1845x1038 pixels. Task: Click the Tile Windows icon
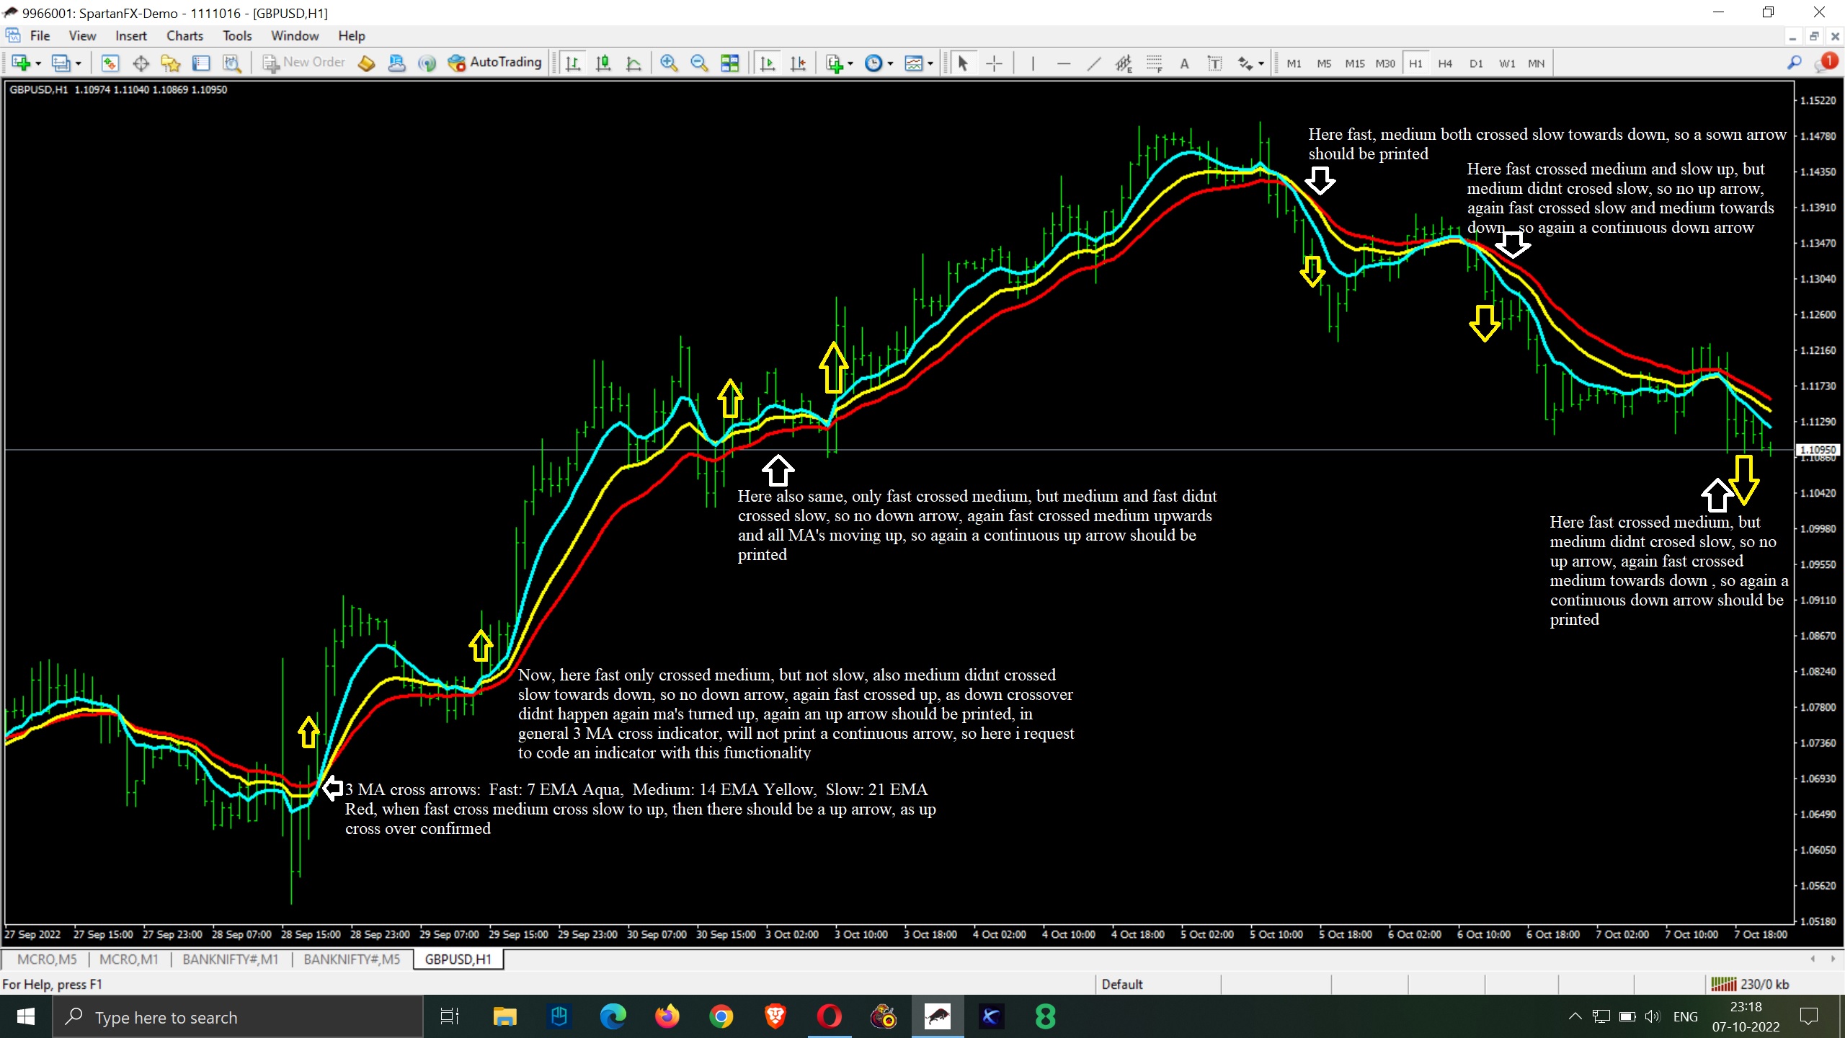(x=730, y=63)
